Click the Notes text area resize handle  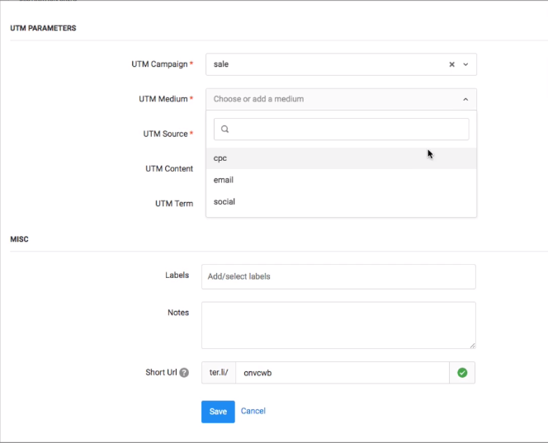pyautogui.click(x=471, y=344)
